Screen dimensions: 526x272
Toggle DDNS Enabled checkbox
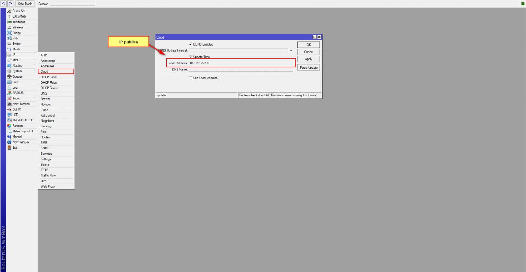(190, 44)
